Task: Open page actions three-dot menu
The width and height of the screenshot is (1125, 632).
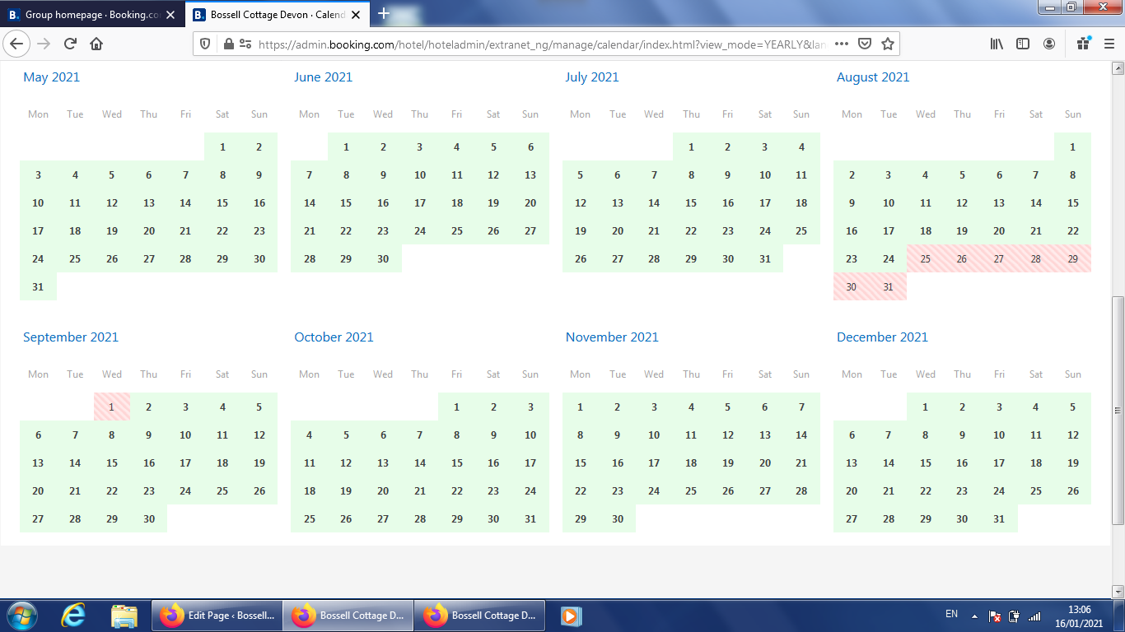Action: (841, 44)
